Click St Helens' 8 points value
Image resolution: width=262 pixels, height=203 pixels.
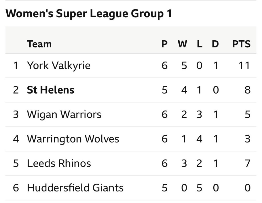tap(248, 90)
